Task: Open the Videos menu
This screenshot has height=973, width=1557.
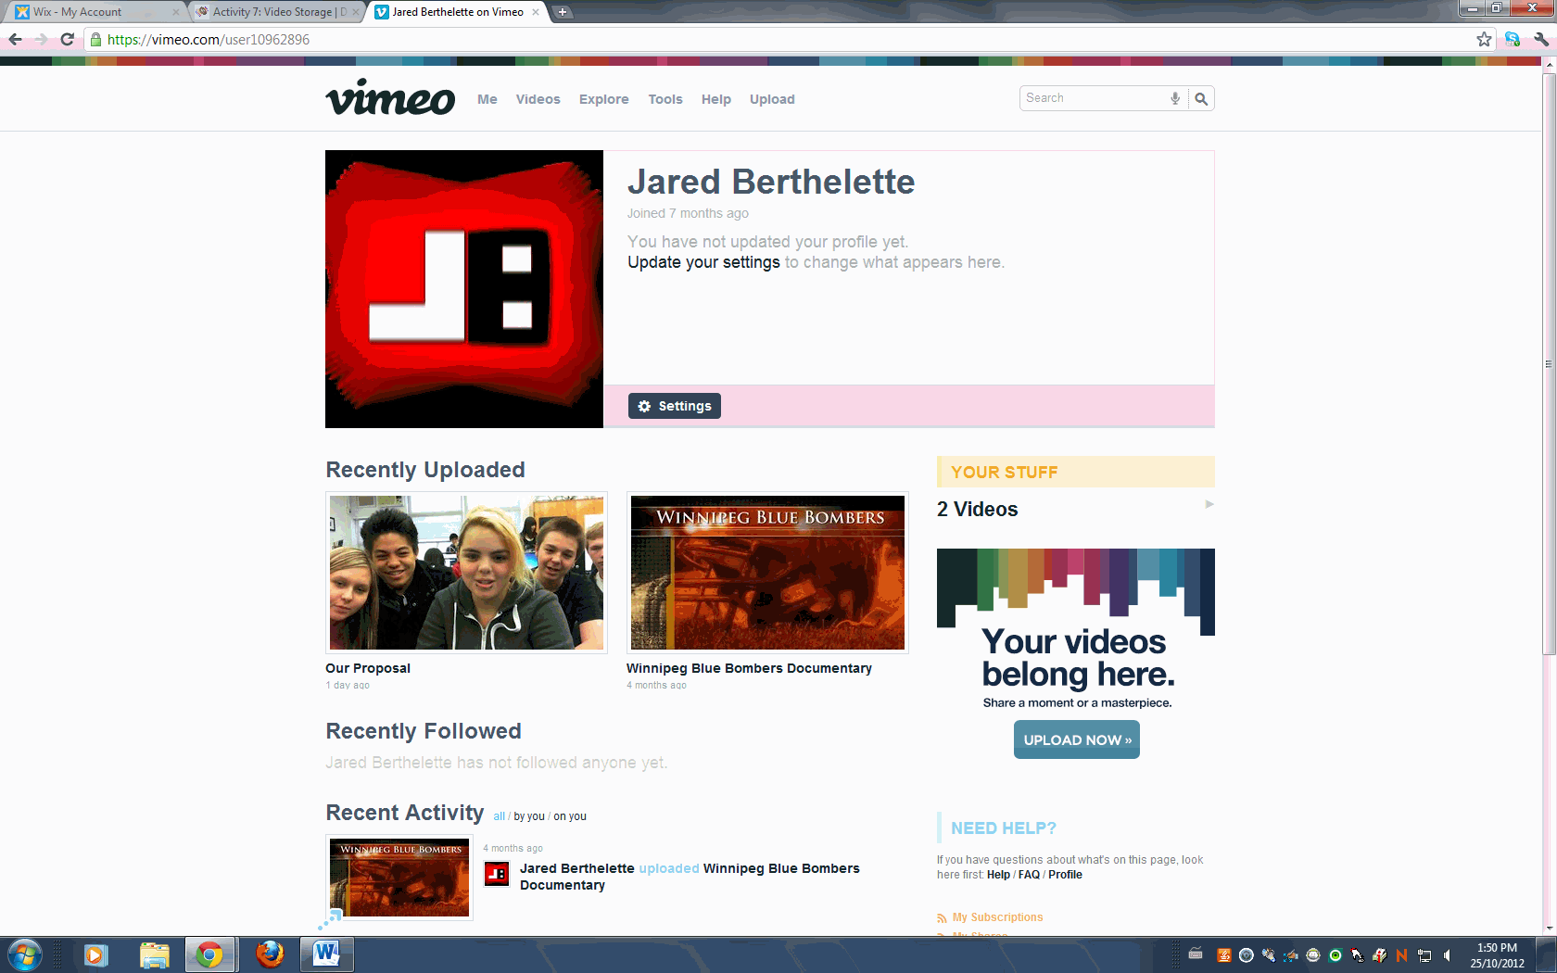Action: coord(538,99)
